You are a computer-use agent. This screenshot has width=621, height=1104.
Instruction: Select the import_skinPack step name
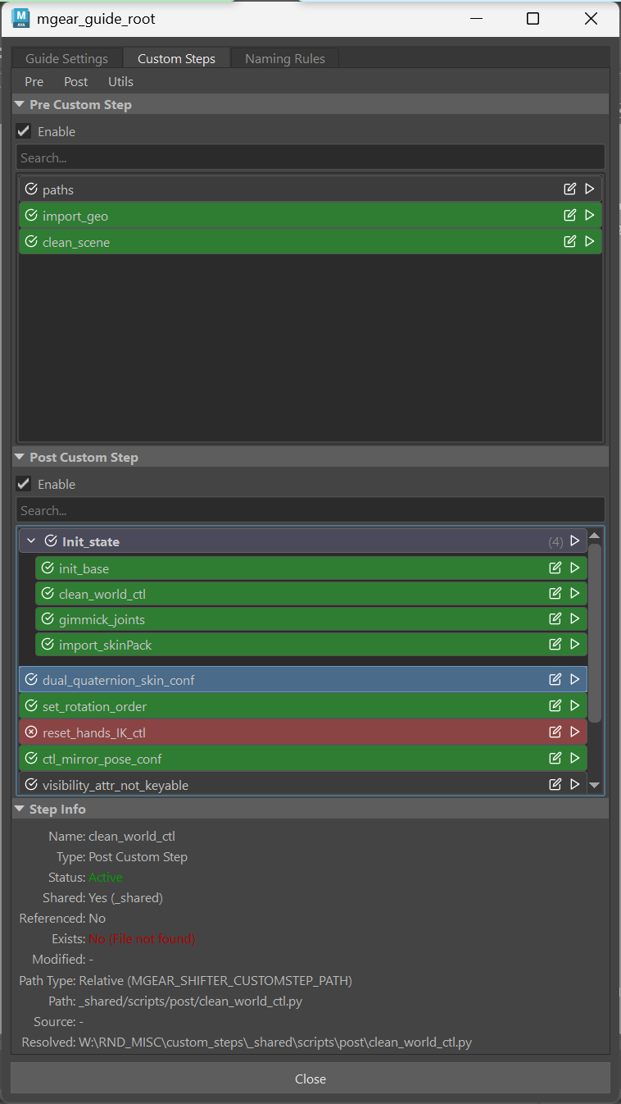[106, 645]
